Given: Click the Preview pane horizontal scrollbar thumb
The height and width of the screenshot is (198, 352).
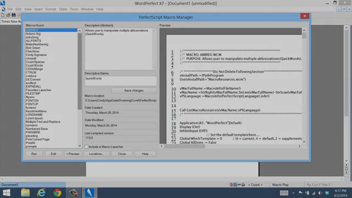Looking at the screenshot, I should (x=185, y=146).
